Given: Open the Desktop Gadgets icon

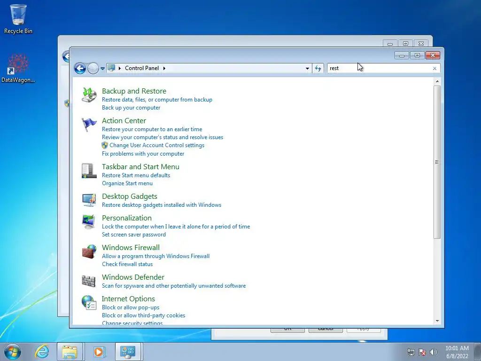Looking at the screenshot, I should [89, 200].
